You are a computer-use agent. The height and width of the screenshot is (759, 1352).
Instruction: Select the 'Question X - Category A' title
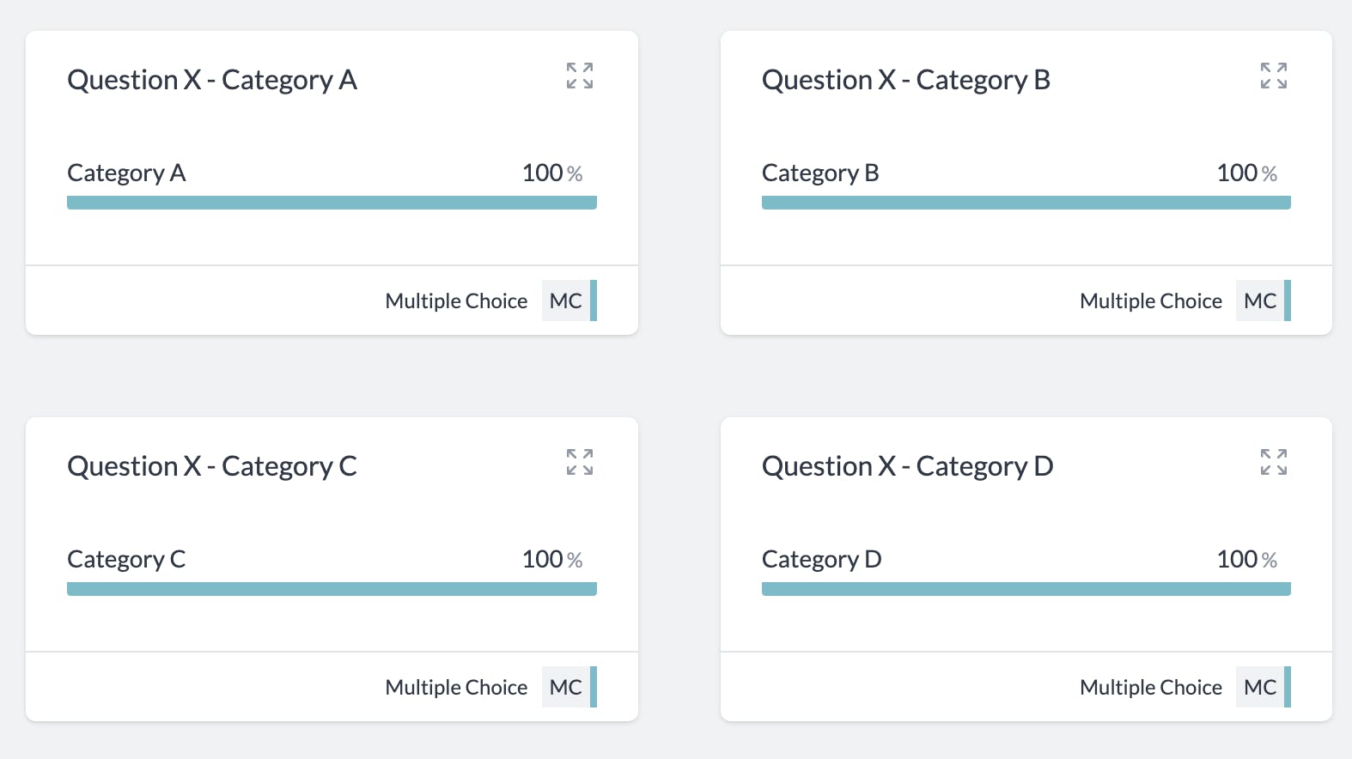point(212,80)
